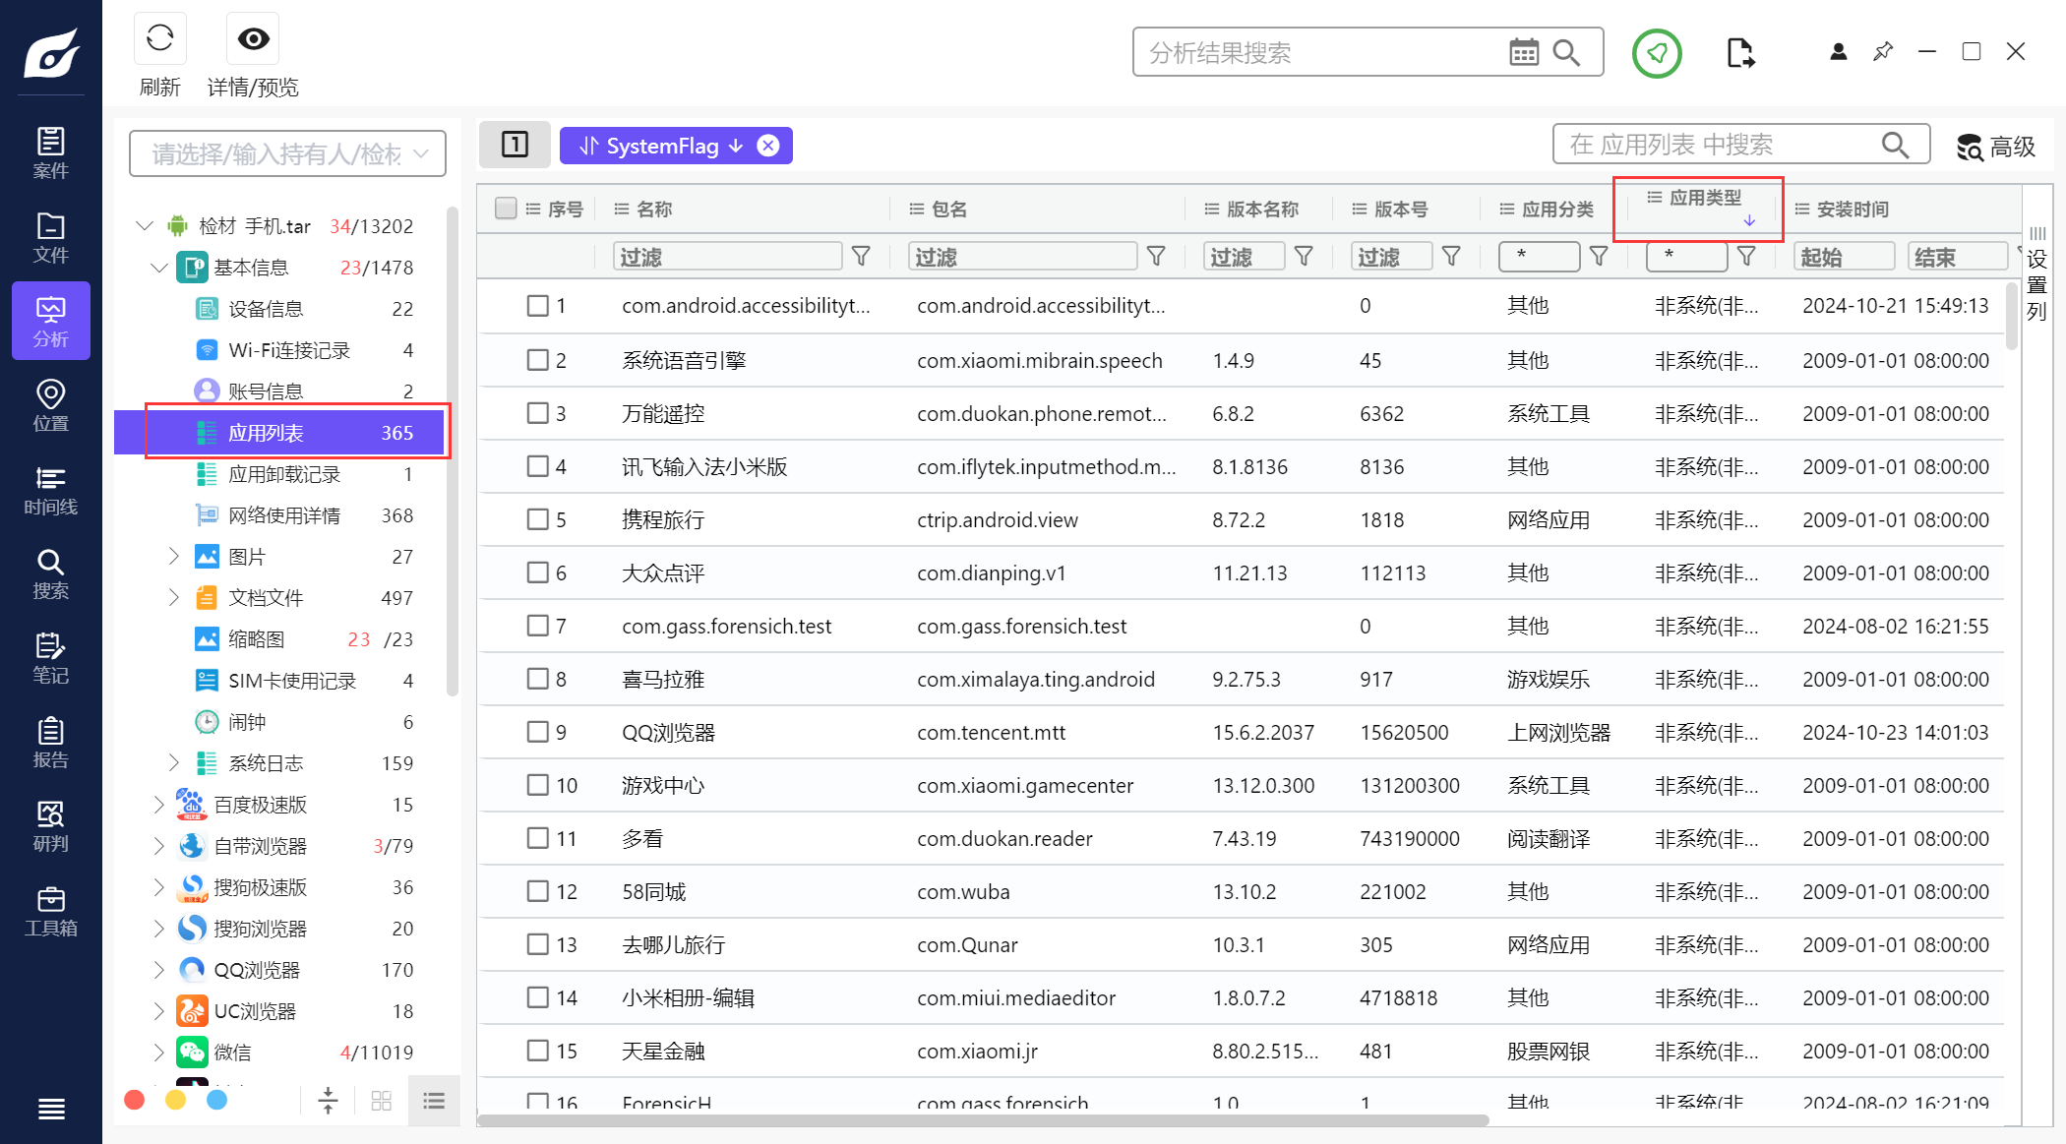The width and height of the screenshot is (2066, 1144).
Task: Click the 名称 filter funnel icon
Action: pyautogui.click(x=861, y=257)
